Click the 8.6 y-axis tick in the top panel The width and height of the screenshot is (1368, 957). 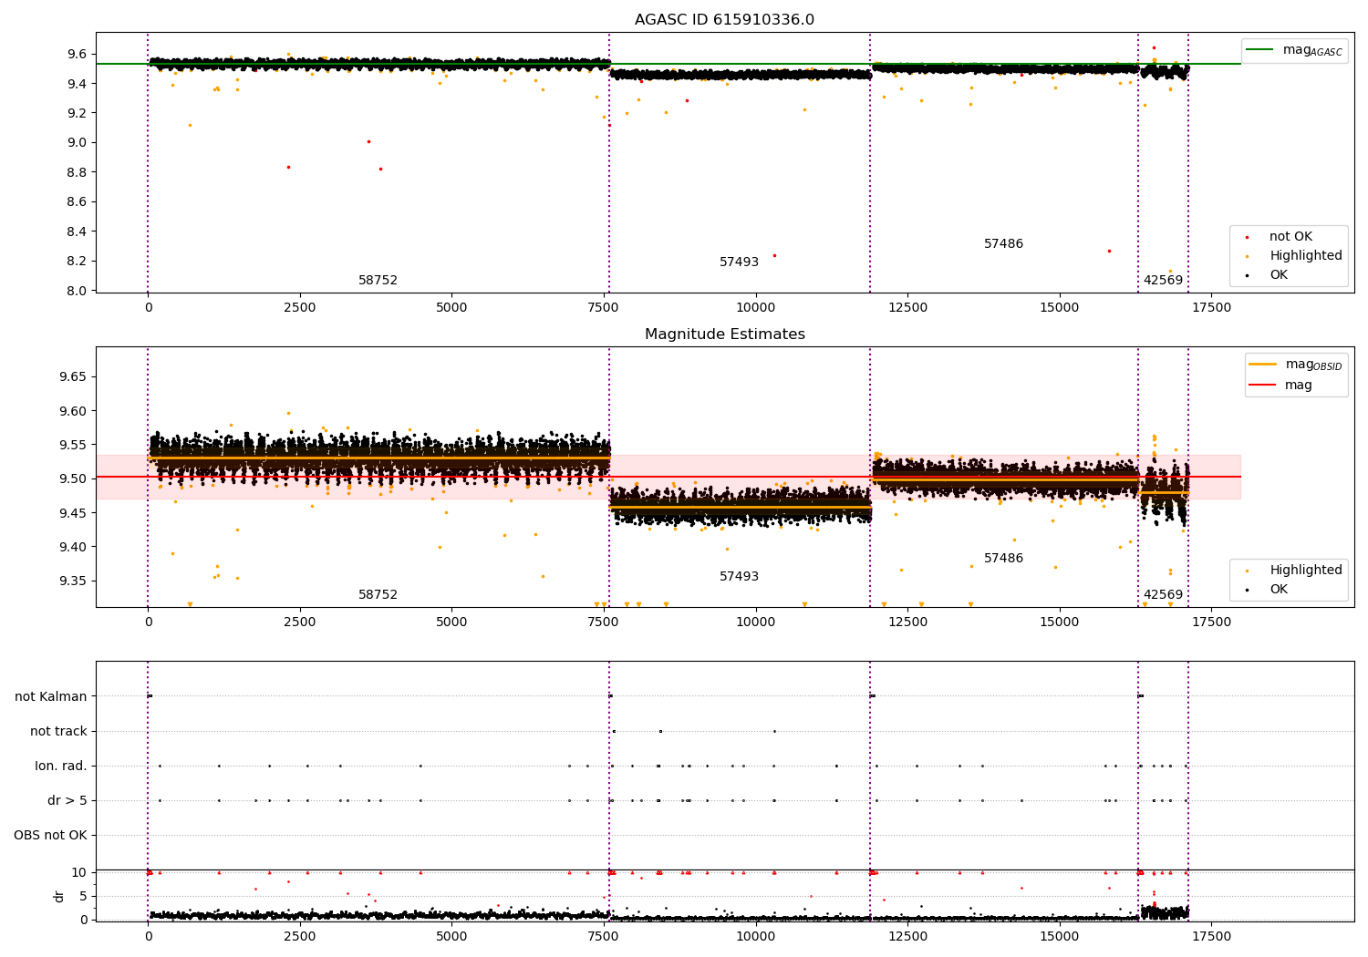pyautogui.click(x=77, y=202)
